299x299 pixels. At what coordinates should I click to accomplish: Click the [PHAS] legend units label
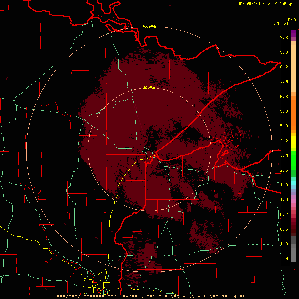tap(281, 23)
